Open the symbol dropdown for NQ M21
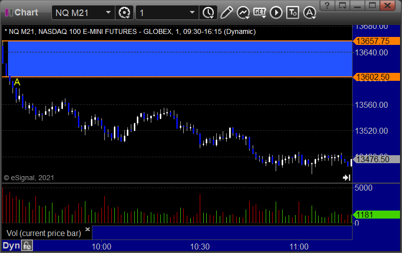 [x=108, y=12]
